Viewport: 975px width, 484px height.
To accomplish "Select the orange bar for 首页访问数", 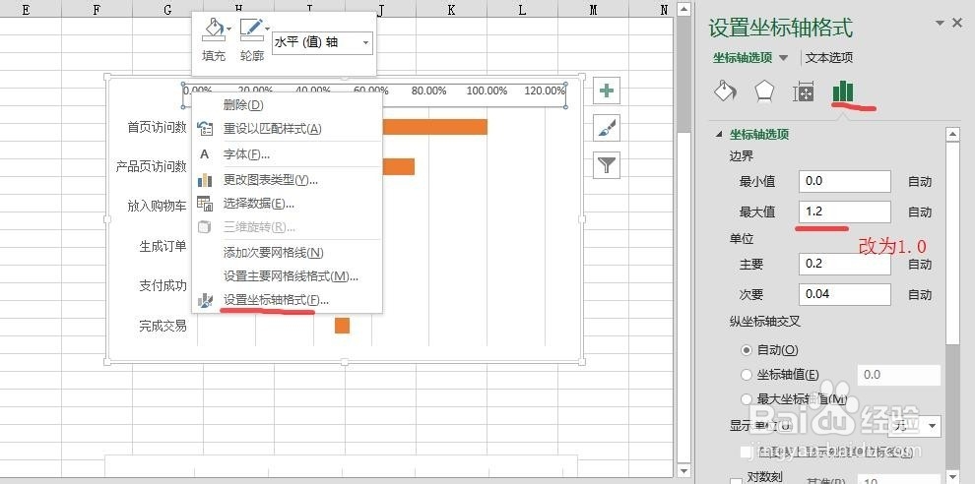I will coord(434,127).
